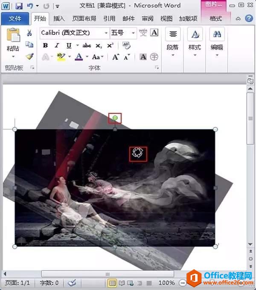Switch to the 插入 Insert tab

tap(59, 18)
